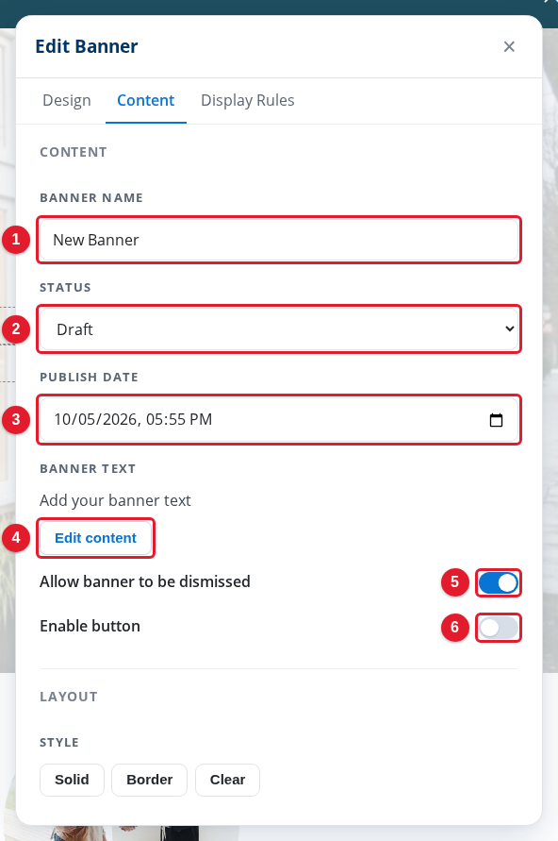558x841 pixels.
Task: Toggle Allow banner to be dismissed
Action: (498, 583)
